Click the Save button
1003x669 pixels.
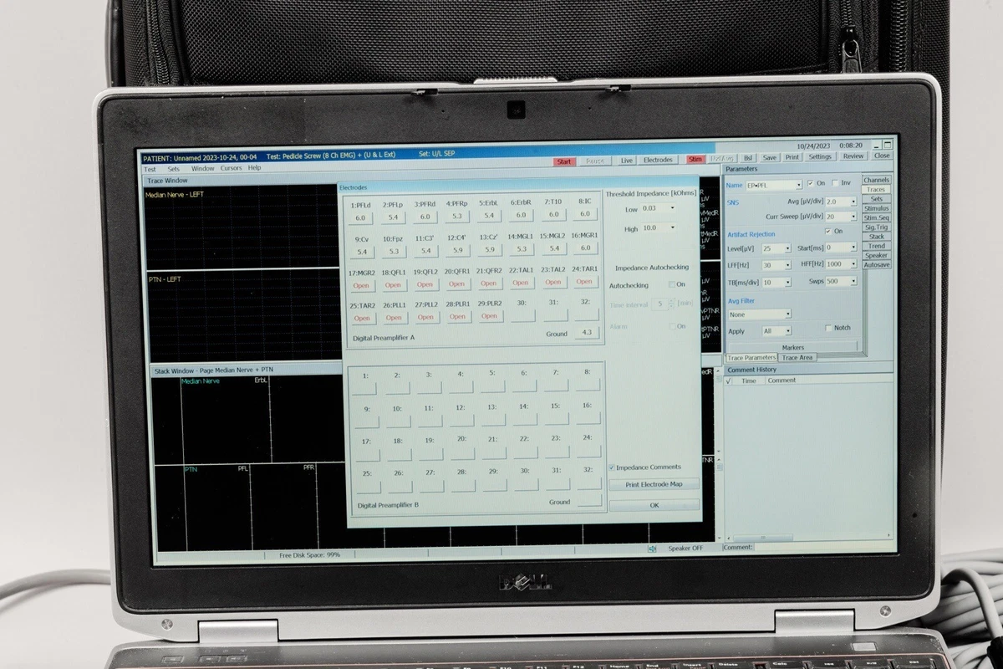[x=770, y=156]
